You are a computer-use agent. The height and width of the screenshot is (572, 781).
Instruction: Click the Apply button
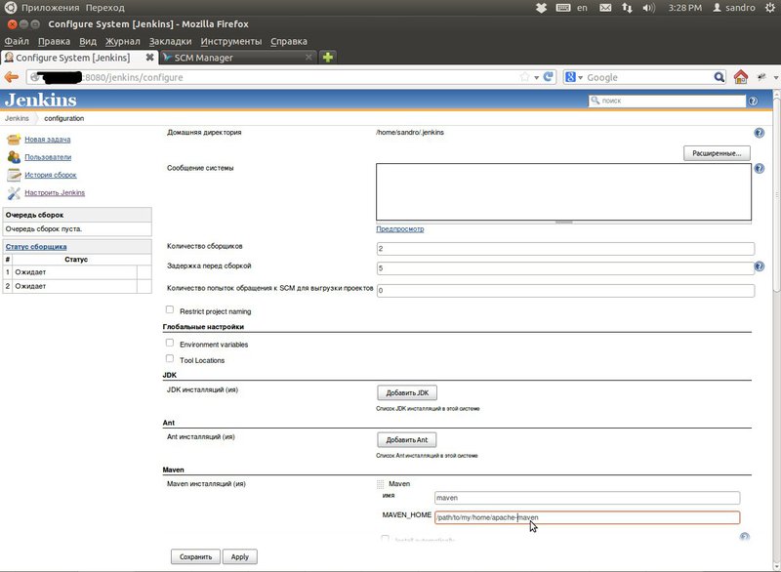pos(239,557)
